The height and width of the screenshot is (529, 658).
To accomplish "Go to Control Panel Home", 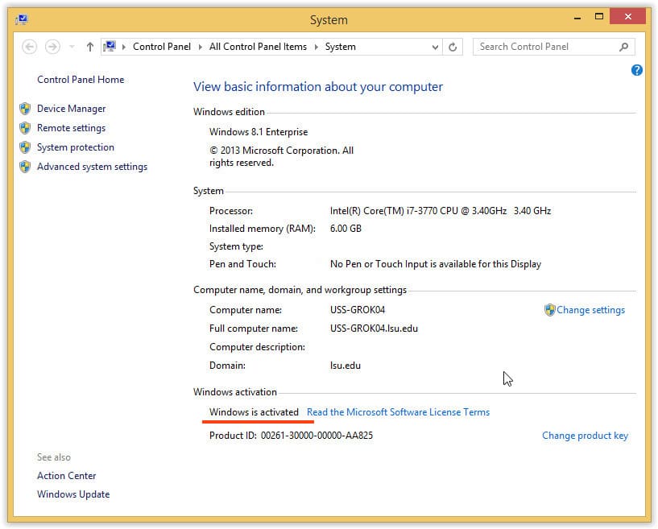I will (81, 80).
